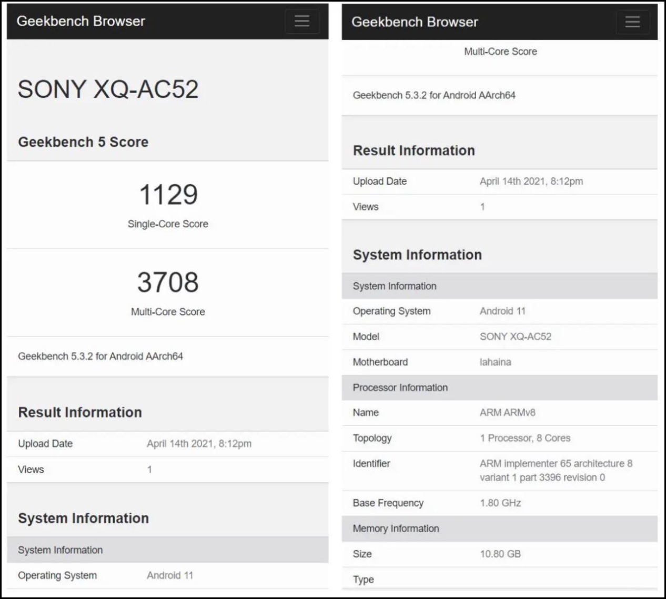Screen dimensions: 666x599
Task: Click Views row label in left panel
Action: (31, 469)
